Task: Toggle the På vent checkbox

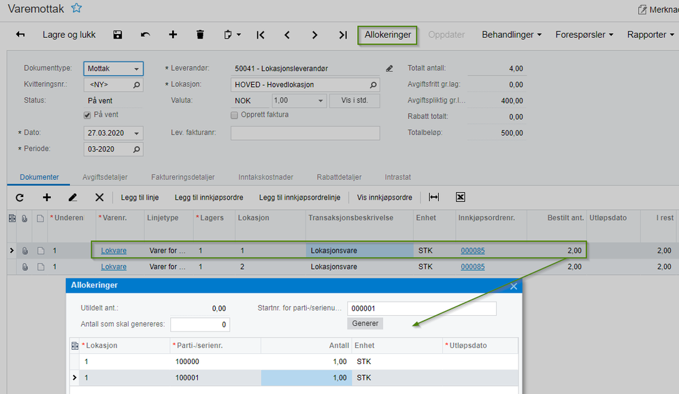Action: pos(87,115)
